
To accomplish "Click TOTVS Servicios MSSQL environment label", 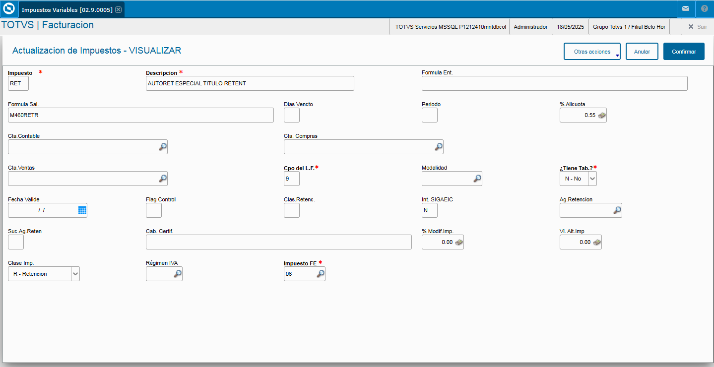I will pyautogui.click(x=451, y=27).
